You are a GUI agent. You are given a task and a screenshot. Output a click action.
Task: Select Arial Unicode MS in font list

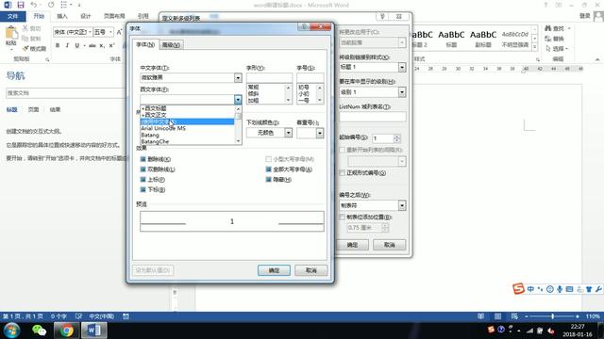point(187,128)
